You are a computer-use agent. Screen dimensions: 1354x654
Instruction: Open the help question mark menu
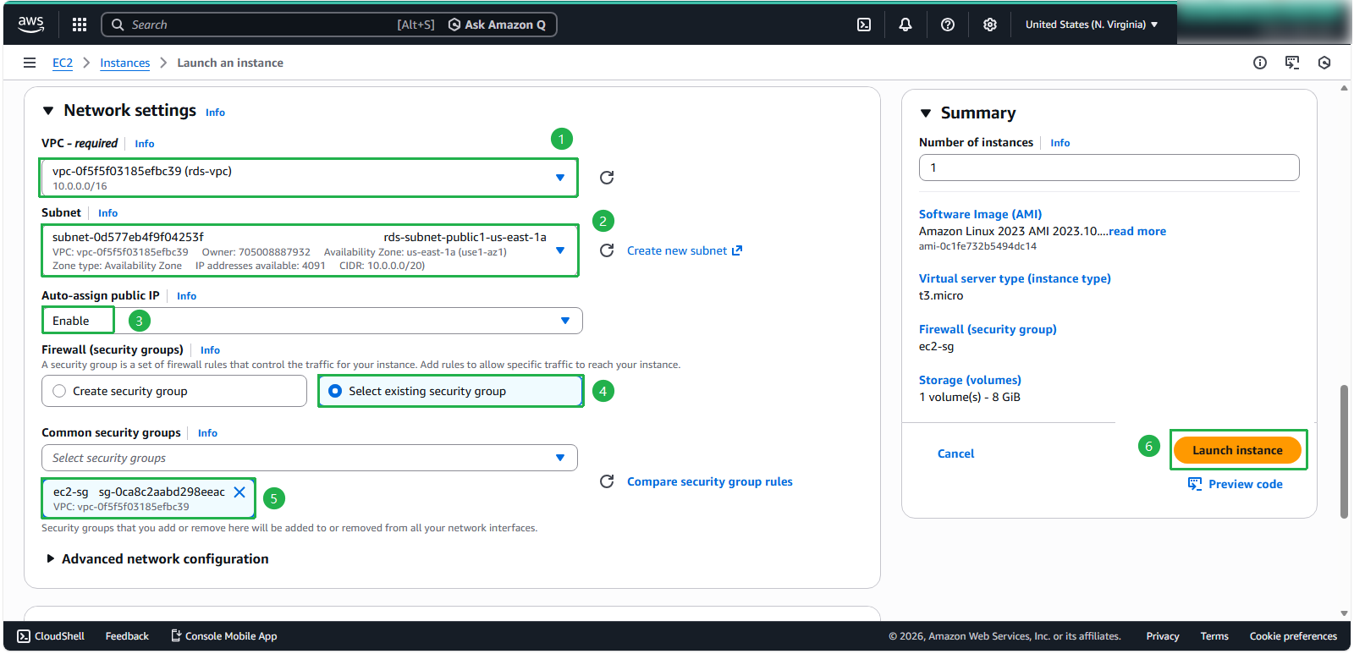pos(948,25)
